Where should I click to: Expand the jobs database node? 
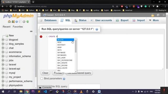pyautogui.click(x=3, y=60)
